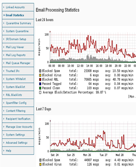Viewport: 136px width, 167px height.
Task: Open System Settings
Action: pyautogui.click(x=18, y=135)
